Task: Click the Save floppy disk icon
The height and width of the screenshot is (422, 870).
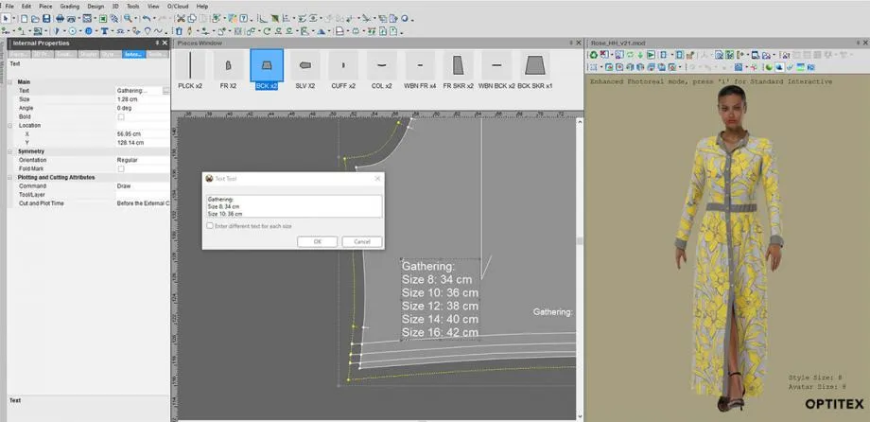Action: pyautogui.click(x=48, y=18)
